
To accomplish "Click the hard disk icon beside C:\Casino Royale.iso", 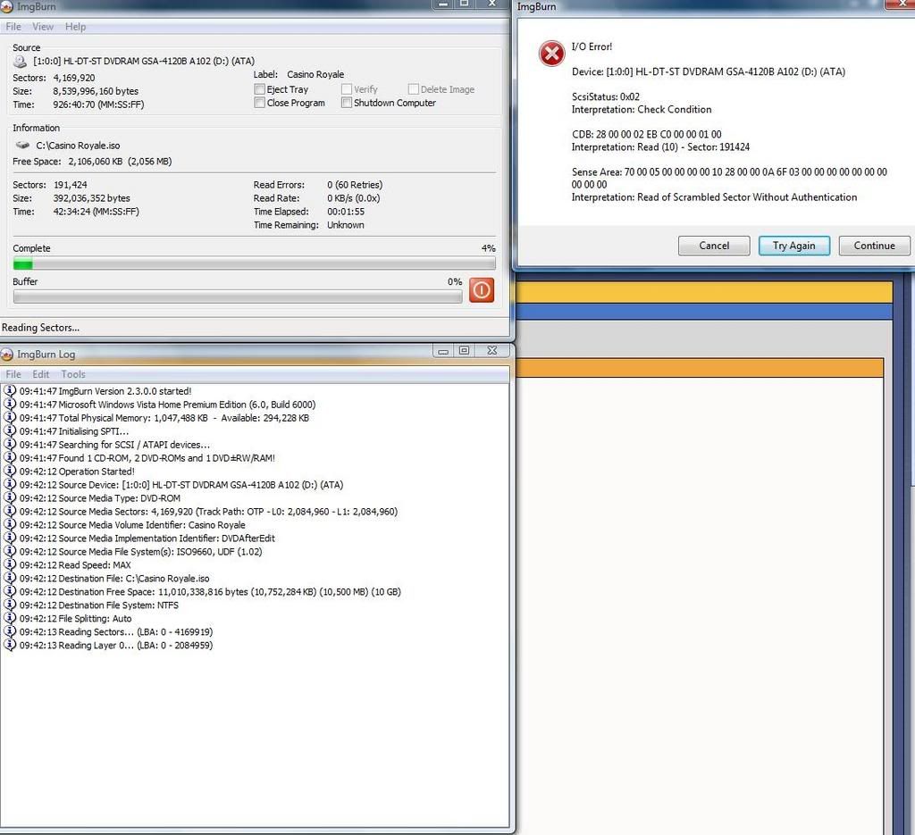I will tap(22, 146).
